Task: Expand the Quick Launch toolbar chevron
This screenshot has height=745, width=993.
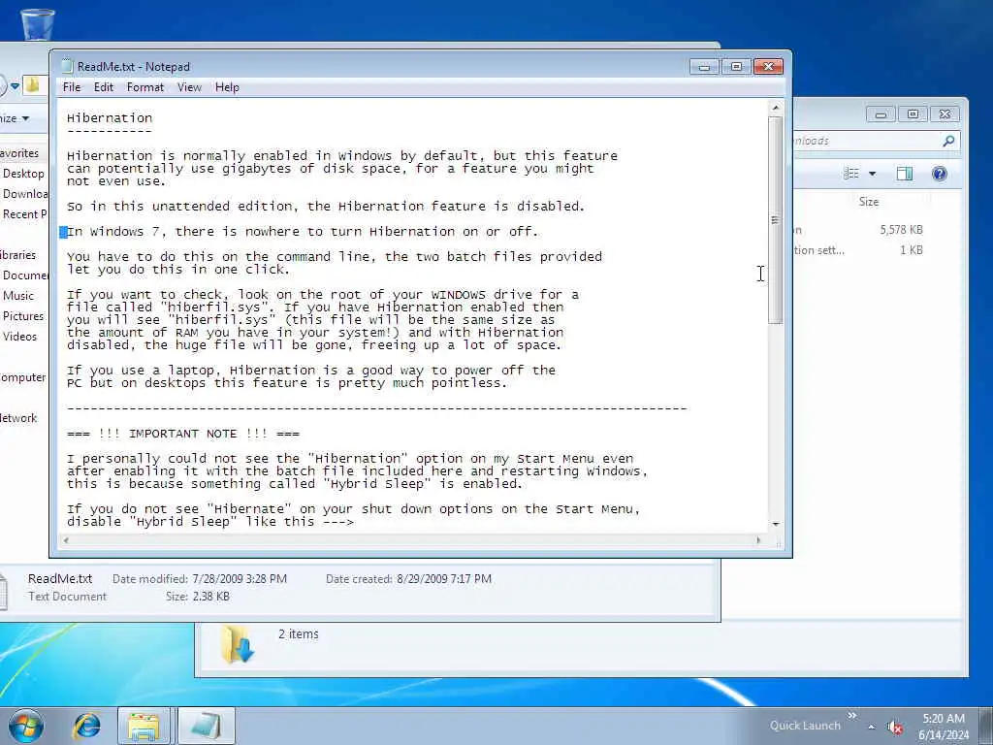Action: pyautogui.click(x=851, y=715)
